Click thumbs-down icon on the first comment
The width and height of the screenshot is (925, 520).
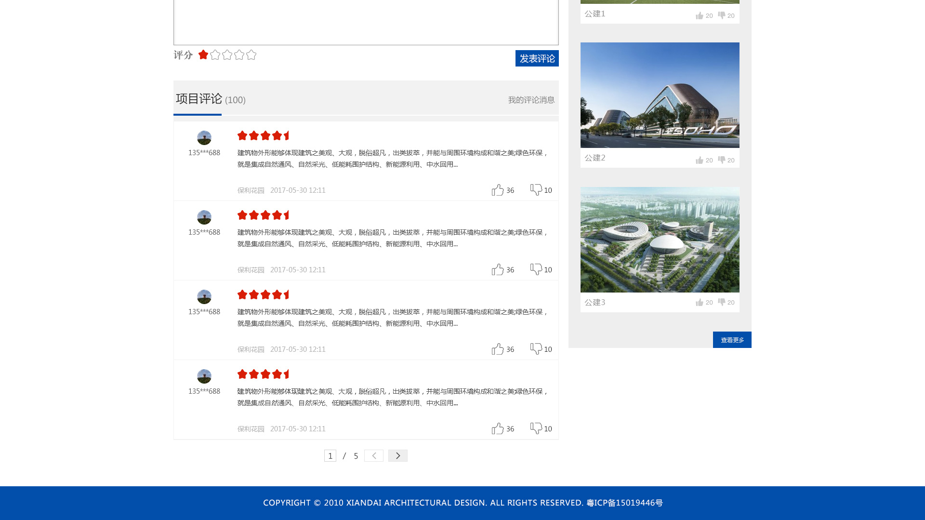tap(536, 189)
